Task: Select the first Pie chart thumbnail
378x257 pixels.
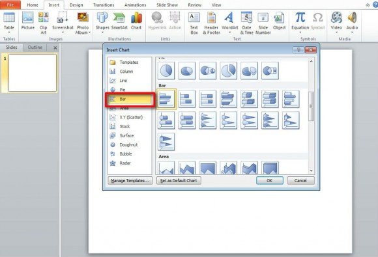Action: tap(166, 70)
